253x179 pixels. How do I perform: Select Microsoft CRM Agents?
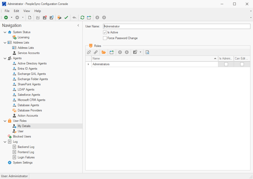(x=32, y=100)
